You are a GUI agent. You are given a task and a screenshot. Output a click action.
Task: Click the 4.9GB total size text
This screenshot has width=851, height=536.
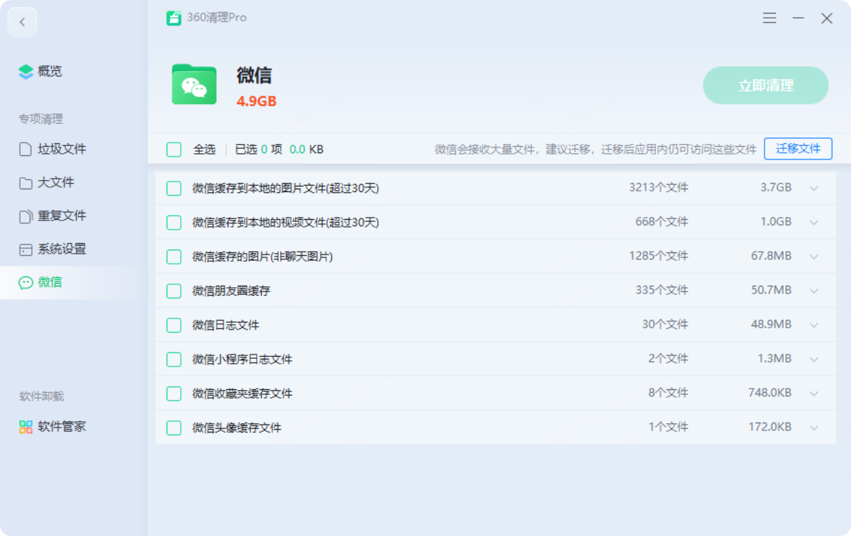pyautogui.click(x=256, y=101)
